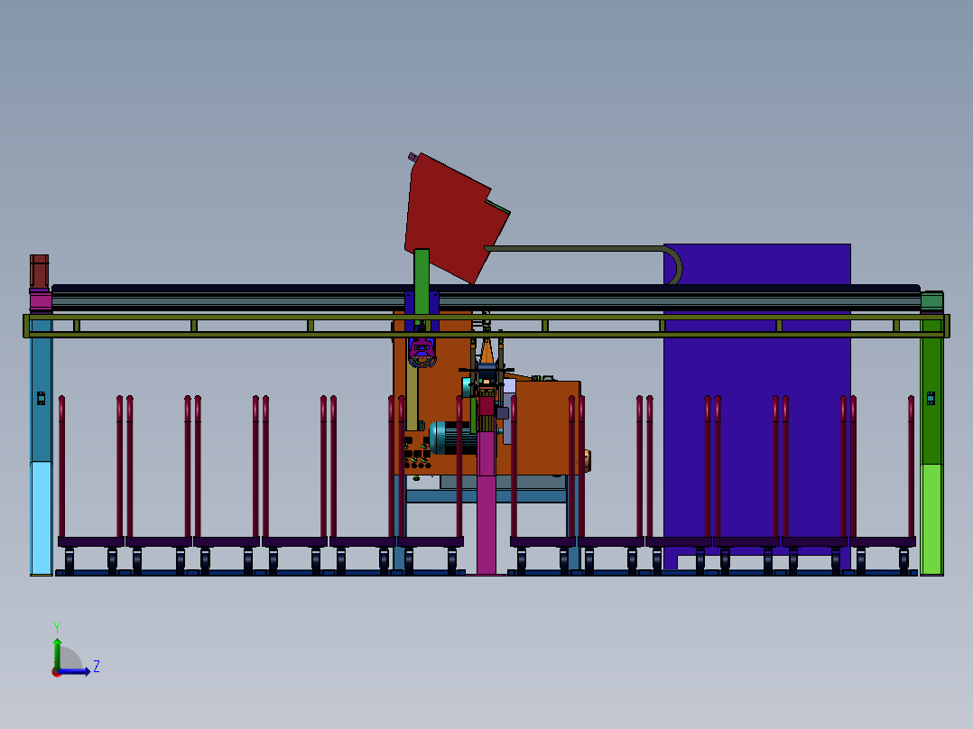This screenshot has height=729, width=973.
Task: Select the olive lower frame beam of gantry
Action: pos(486,335)
